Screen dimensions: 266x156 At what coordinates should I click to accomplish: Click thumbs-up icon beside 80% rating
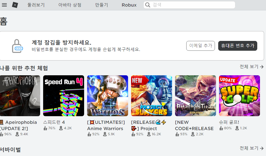(221, 128)
